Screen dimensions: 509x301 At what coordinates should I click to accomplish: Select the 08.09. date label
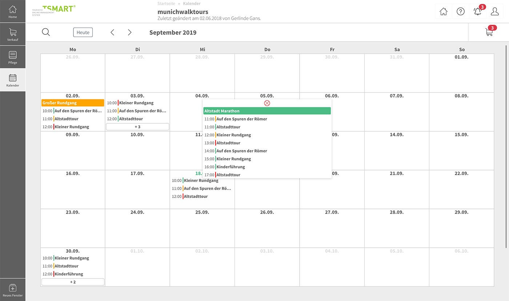pos(462,96)
